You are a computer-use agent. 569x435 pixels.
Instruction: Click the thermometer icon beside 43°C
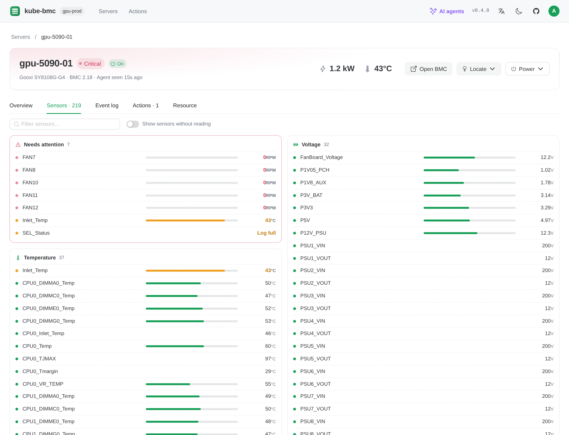[x=367, y=69]
